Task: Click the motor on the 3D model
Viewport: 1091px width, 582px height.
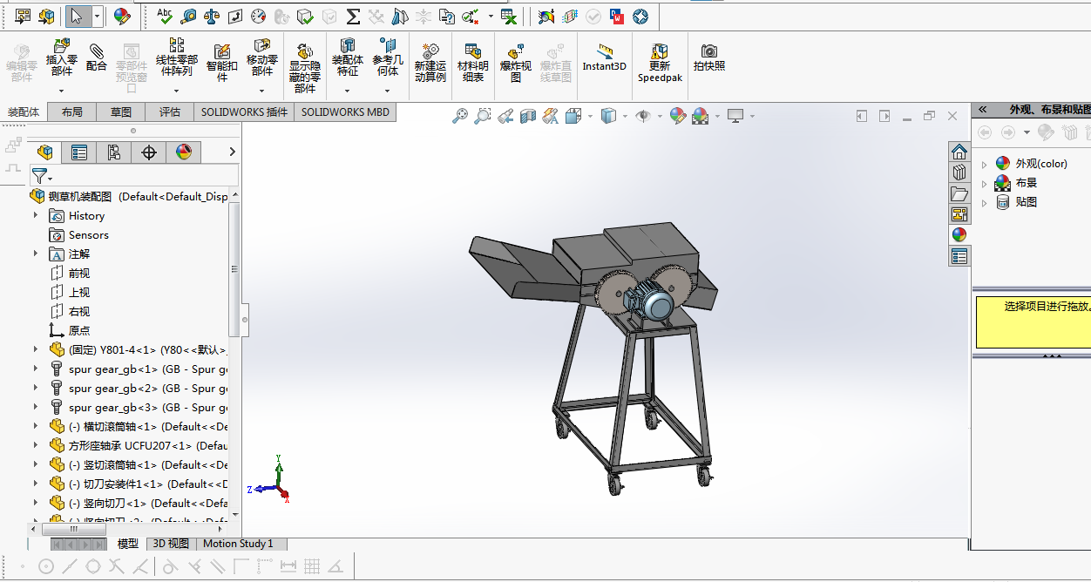Action: click(652, 303)
